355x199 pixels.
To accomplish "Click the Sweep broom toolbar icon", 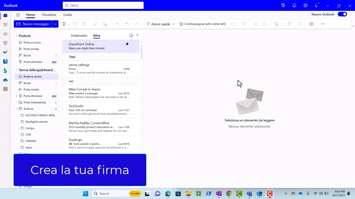I will click(x=95, y=24).
